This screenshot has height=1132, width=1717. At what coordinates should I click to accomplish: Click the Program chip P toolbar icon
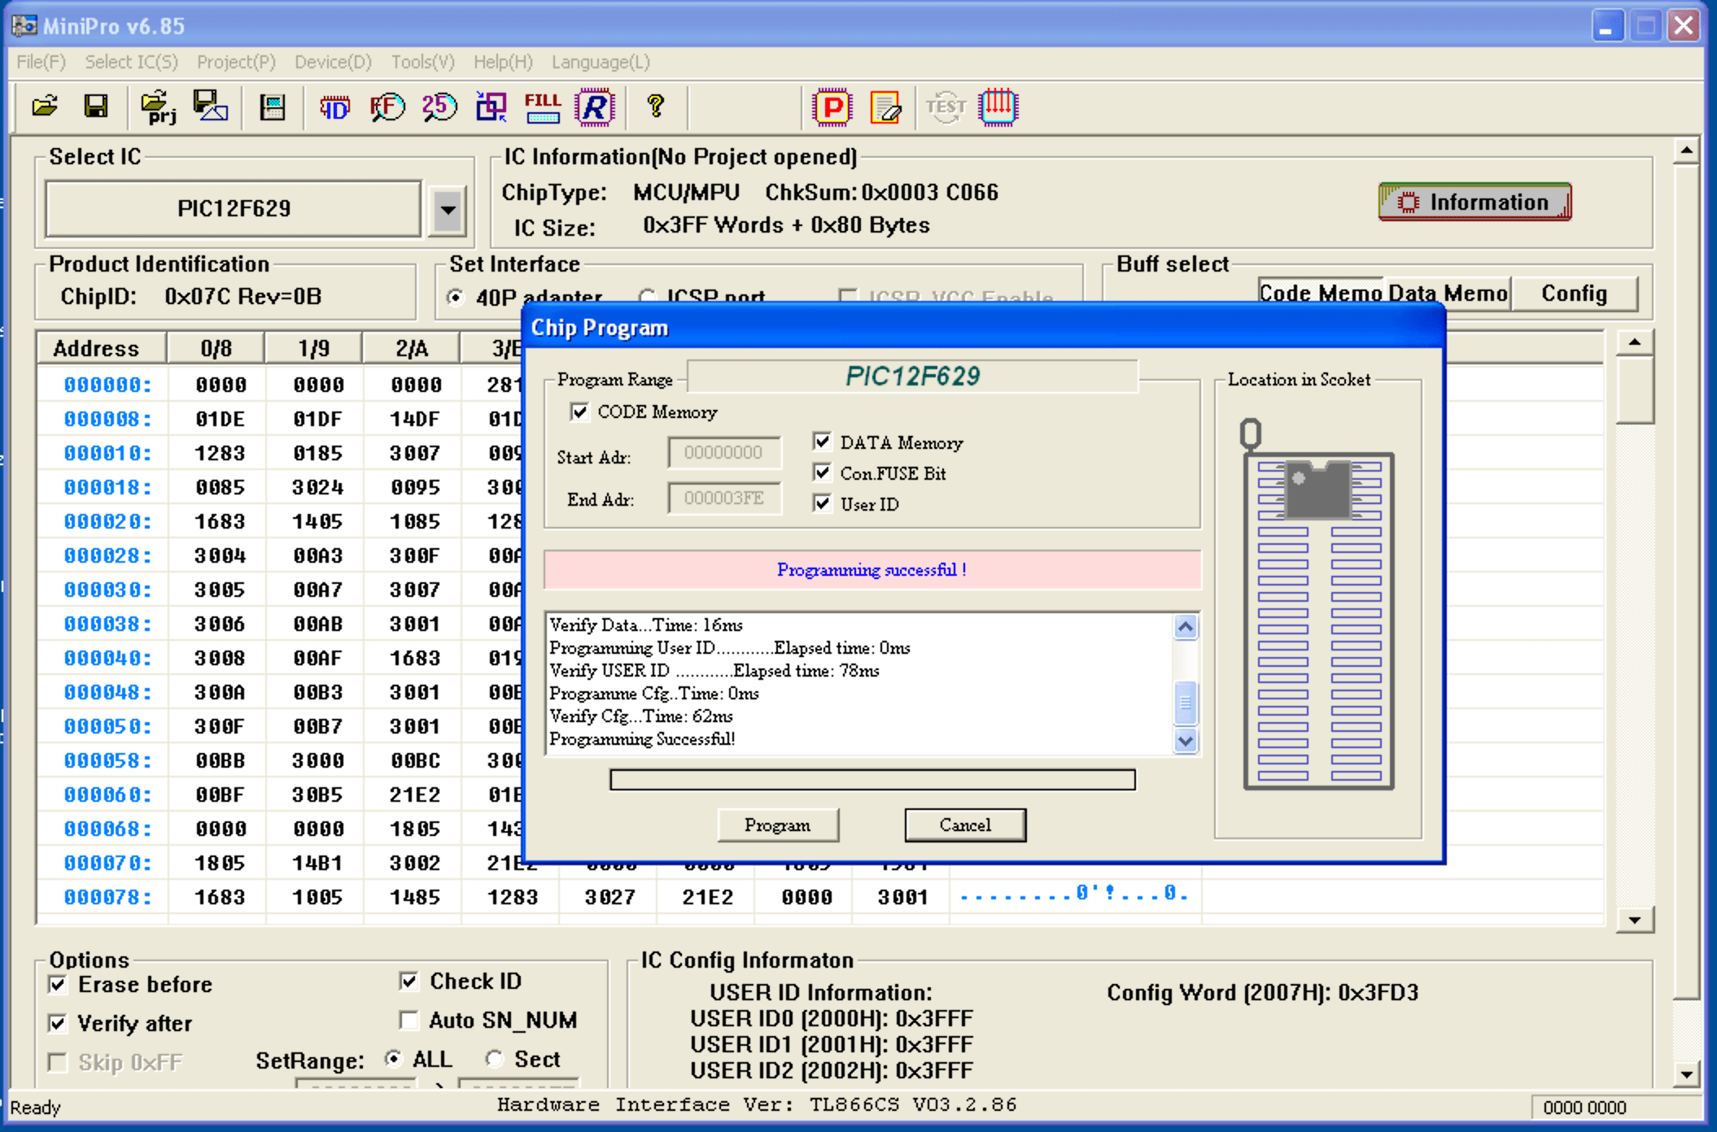(832, 107)
